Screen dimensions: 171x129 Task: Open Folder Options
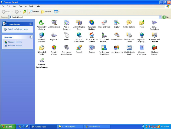coord(129,24)
